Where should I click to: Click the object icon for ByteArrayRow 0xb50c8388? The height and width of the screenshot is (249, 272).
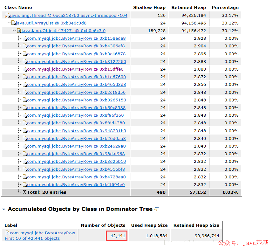[25, 107]
